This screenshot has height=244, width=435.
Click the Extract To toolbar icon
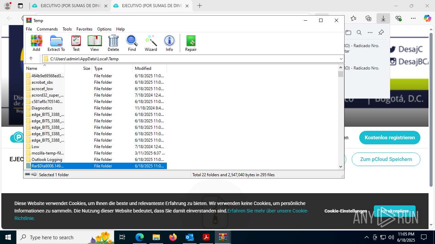(x=56, y=43)
